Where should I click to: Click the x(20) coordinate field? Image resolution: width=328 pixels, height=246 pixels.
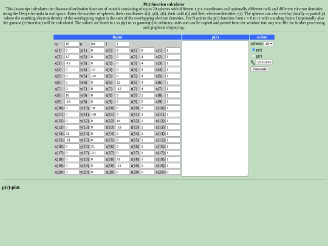tap(72, 172)
